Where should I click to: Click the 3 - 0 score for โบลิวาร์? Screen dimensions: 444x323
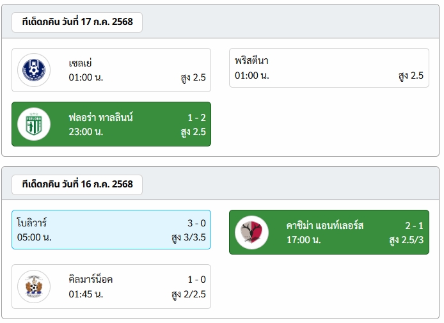(x=197, y=223)
